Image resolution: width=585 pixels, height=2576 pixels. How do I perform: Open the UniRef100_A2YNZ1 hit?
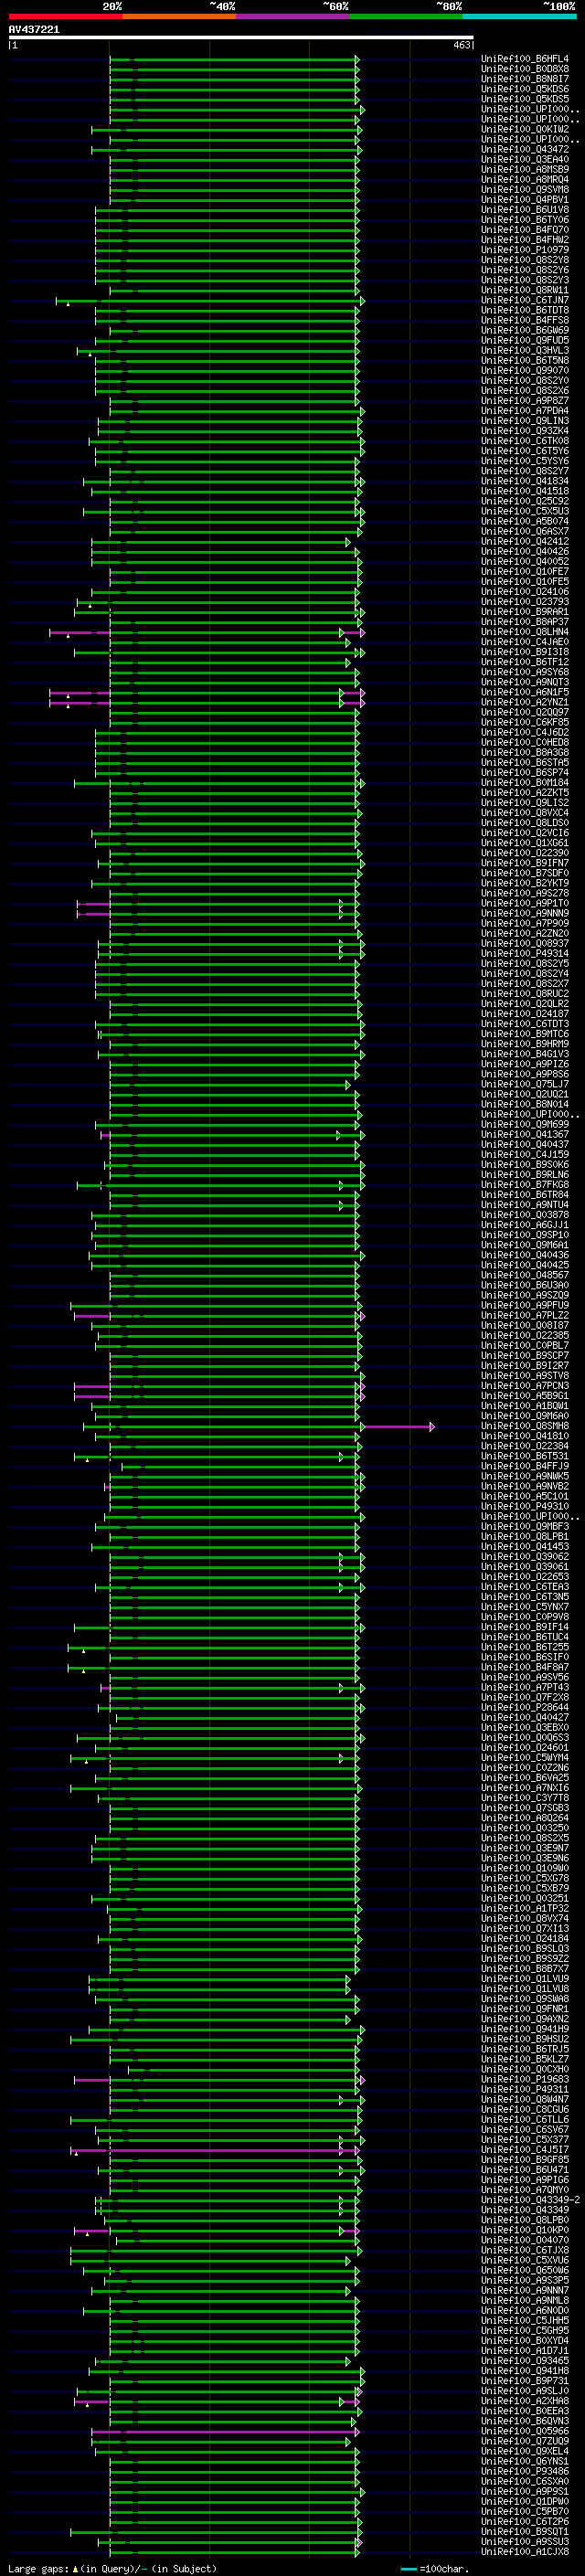tap(525, 702)
